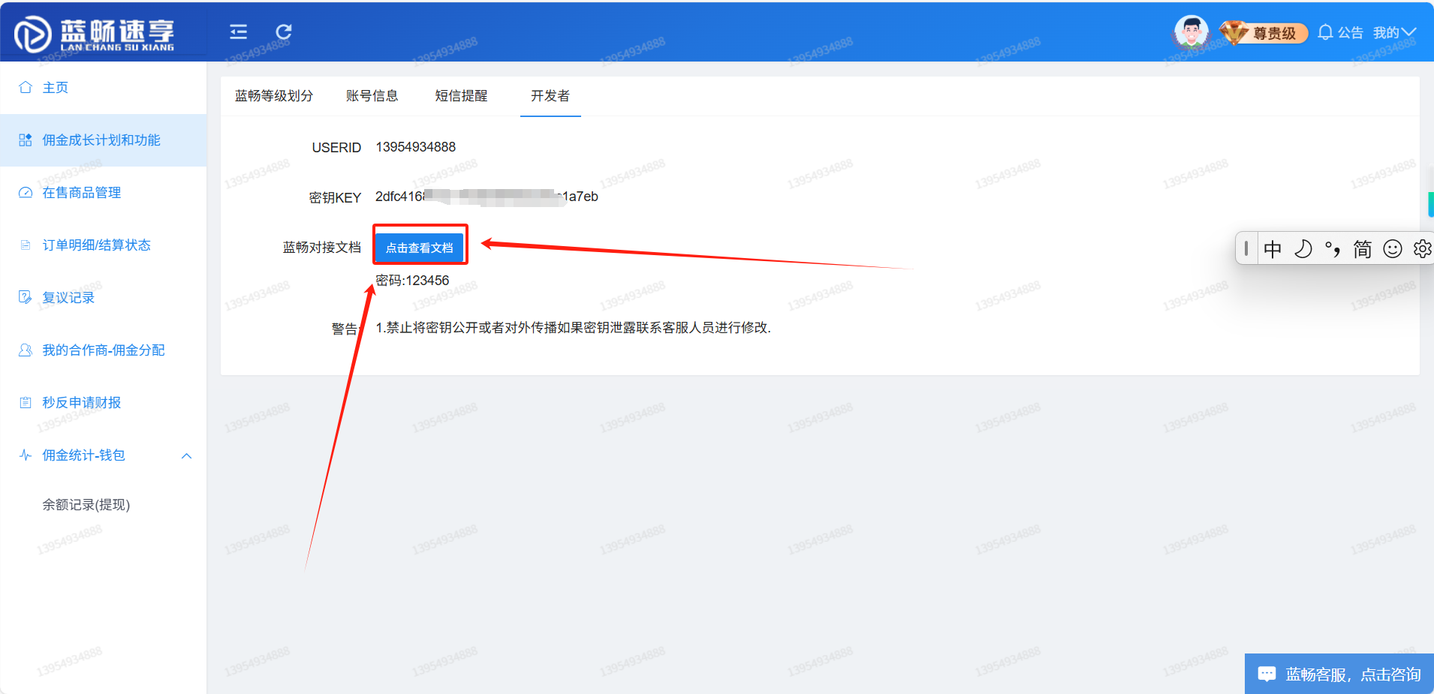The height and width of the screenshot is (694, 1434).
Task: Open 在售商品管理 sidebar item
Action: 104,193
